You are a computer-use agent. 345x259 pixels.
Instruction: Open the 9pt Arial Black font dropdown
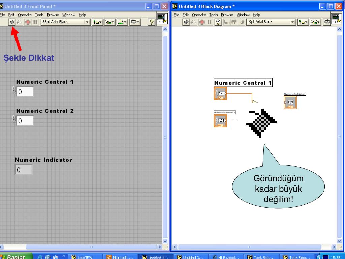pyautogui.click(x=271, y=22)
